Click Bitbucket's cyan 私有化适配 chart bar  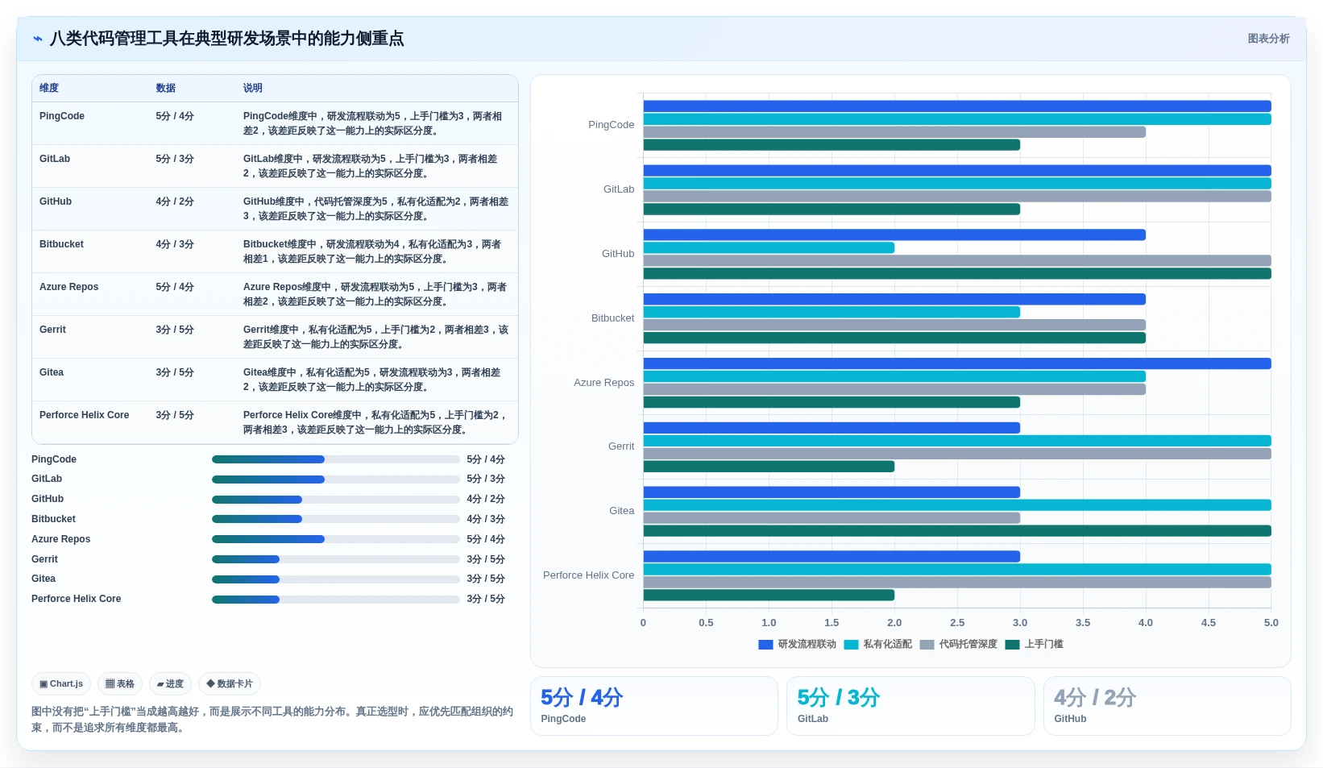(x=832, y=313)
